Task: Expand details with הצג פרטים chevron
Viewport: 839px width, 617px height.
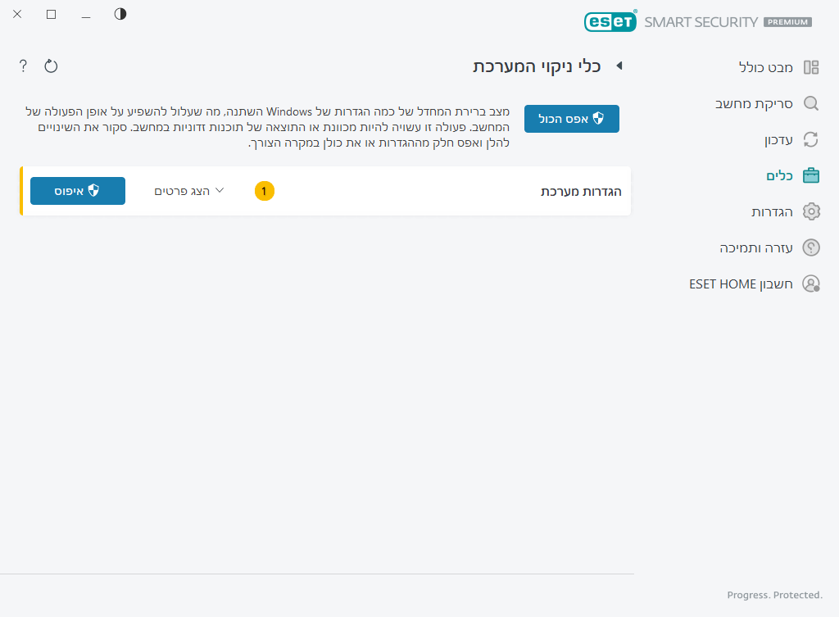Action: pyautogui.click(x=219, y=190)
